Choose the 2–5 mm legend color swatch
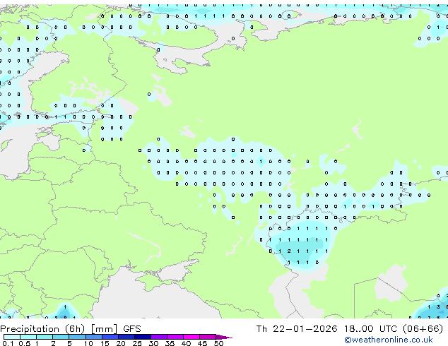The image size is (448, 346). (x=61, y=337)
